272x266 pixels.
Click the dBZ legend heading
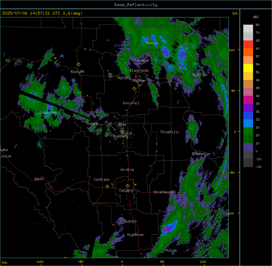[x=256, y=17]
